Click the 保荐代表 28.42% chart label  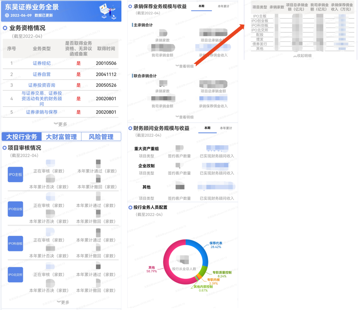pyautogui.click(x=216, y=245)
